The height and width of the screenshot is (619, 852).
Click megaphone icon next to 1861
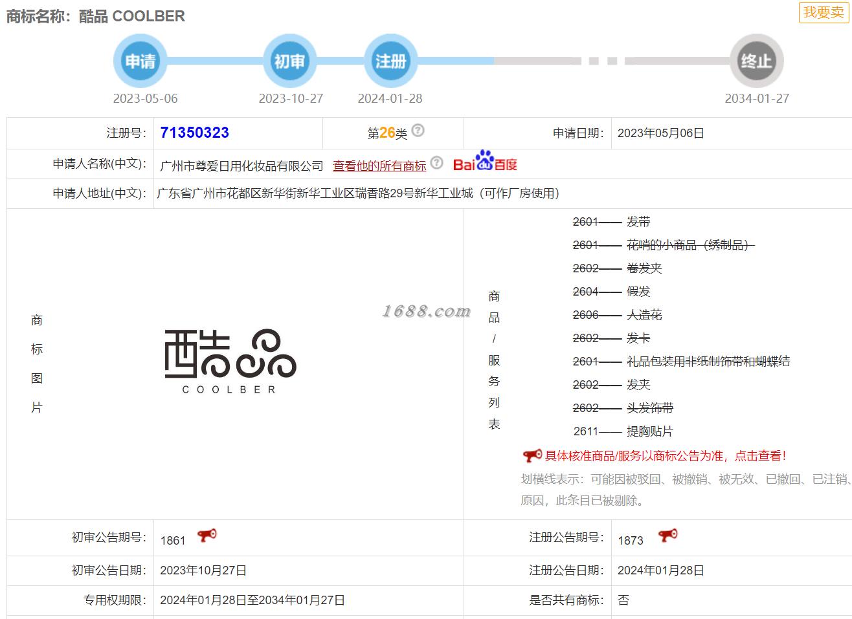[207, 536]
